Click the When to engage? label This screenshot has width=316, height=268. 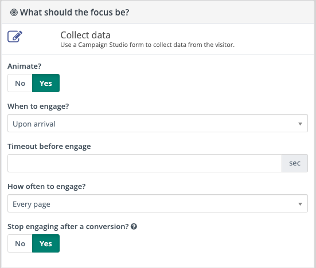[38, 107]
